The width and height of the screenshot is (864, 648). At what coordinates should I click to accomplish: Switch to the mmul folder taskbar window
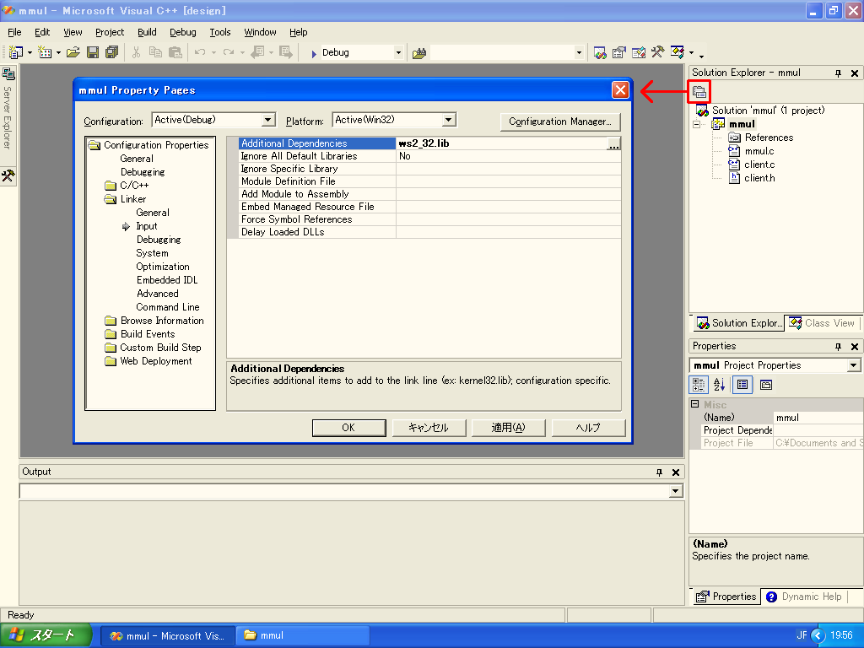[x=302, y=636]
